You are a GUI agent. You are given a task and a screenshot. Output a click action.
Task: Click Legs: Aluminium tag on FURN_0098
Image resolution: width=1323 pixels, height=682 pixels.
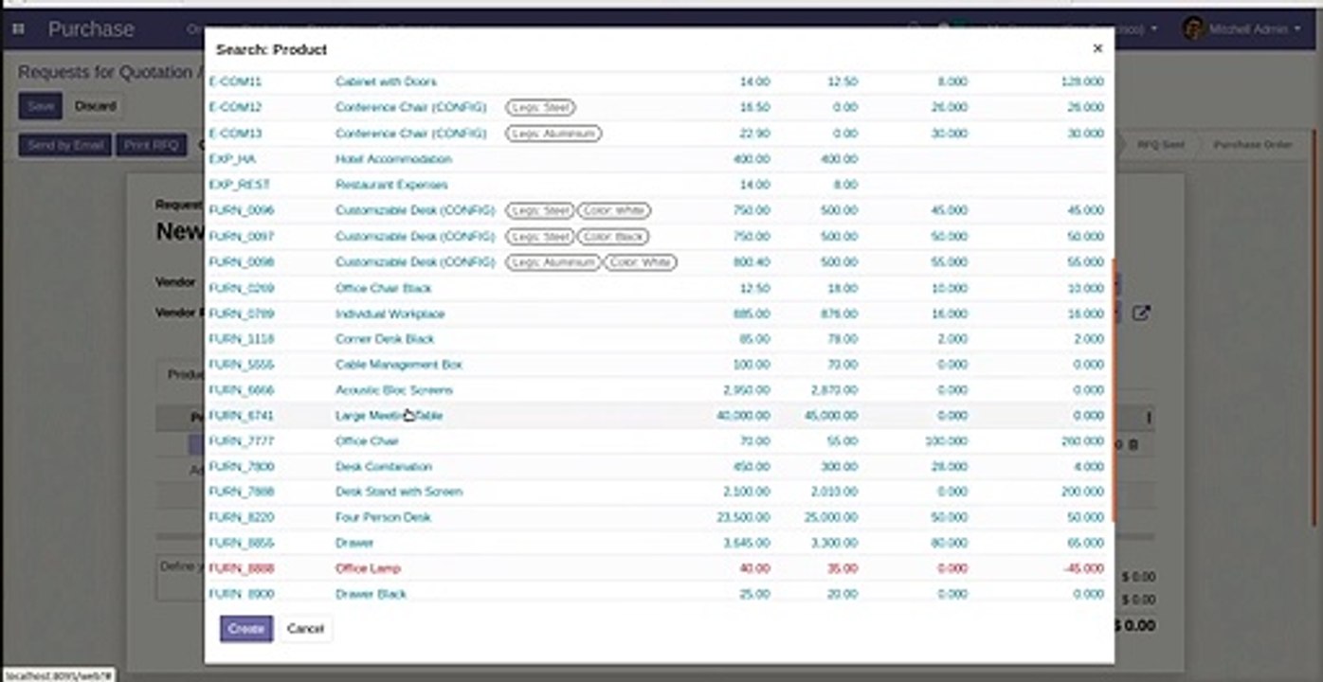tap(553, 261)
